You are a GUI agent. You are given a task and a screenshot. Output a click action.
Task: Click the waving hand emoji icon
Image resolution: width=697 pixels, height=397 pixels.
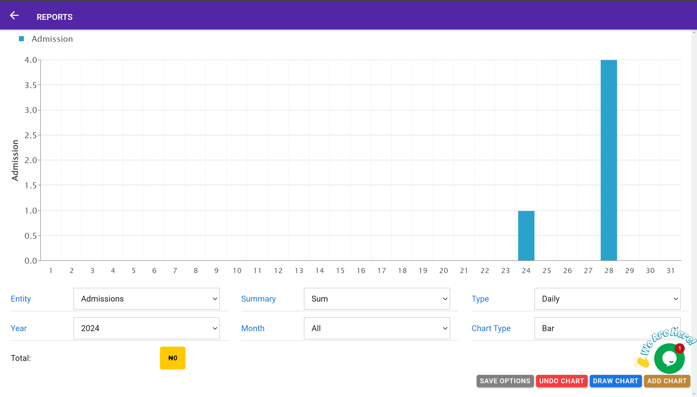point(642,362)
